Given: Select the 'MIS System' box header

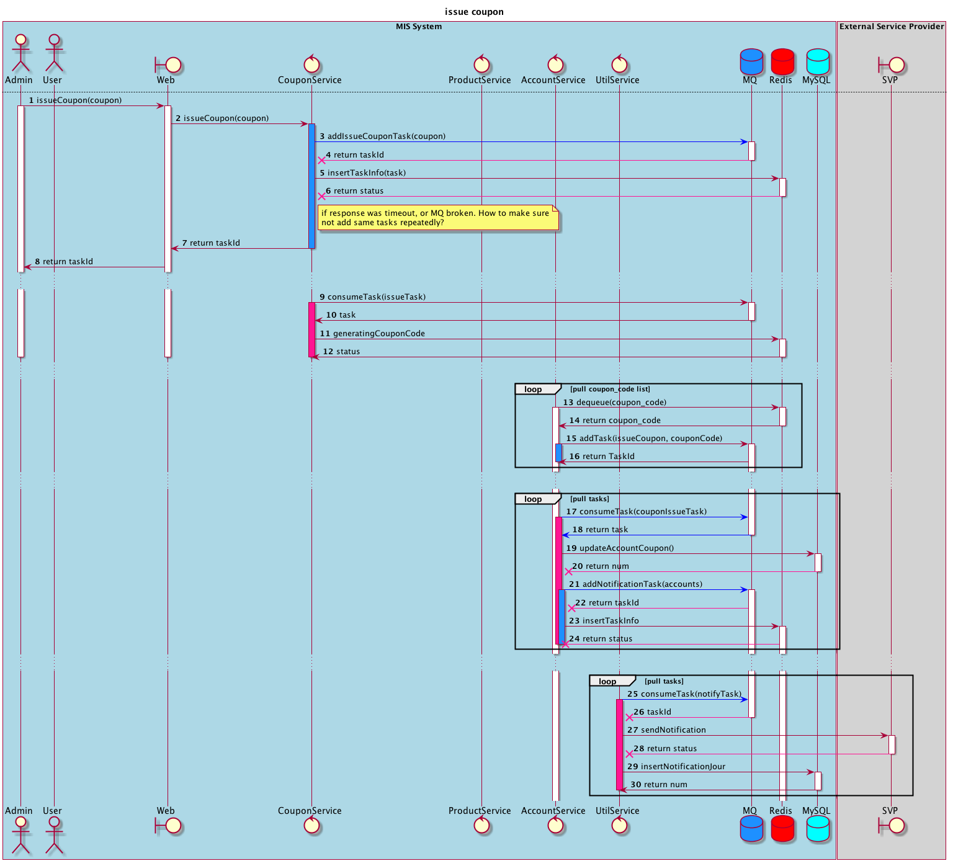Looking at the screenshot, I should point(419,27).
